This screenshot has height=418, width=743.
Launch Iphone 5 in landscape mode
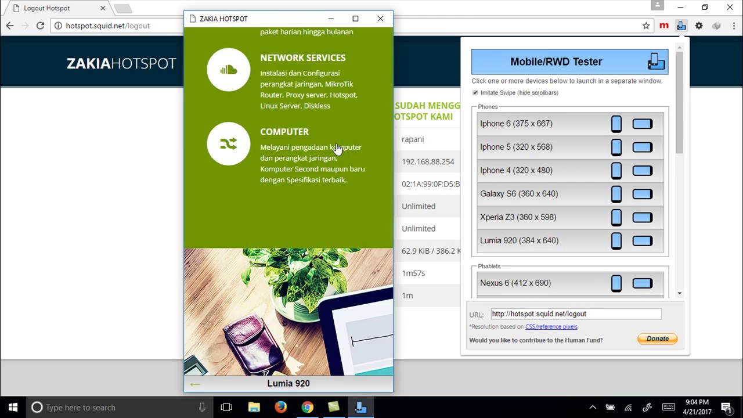click(x=642, y=147)
